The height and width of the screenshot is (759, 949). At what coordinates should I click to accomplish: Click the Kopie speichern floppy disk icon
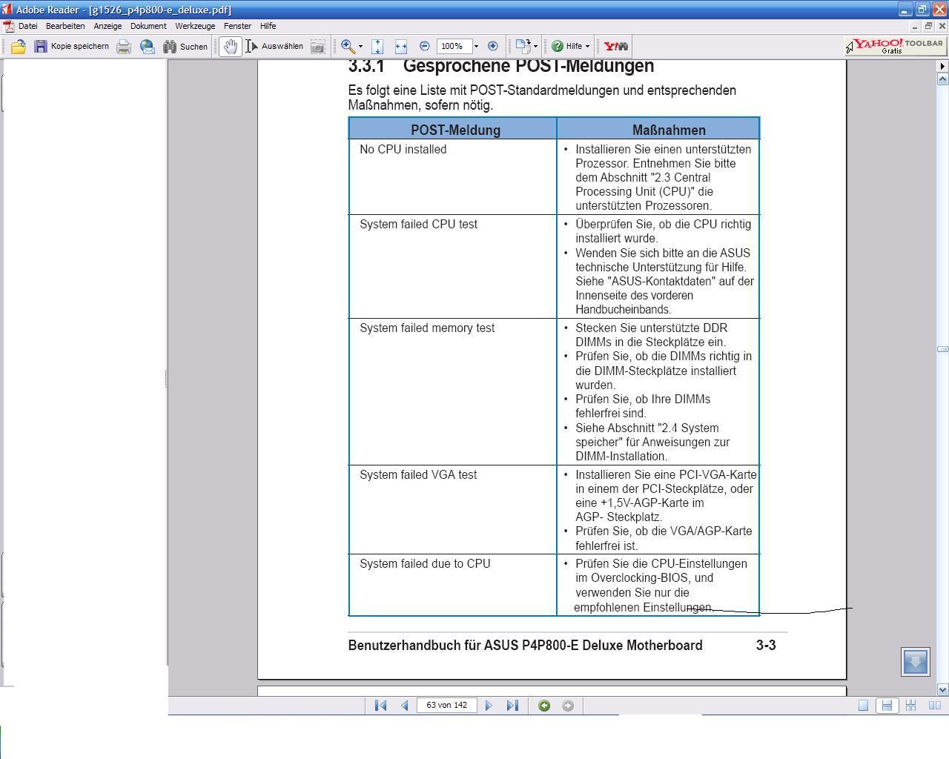(x=41, y=46)
